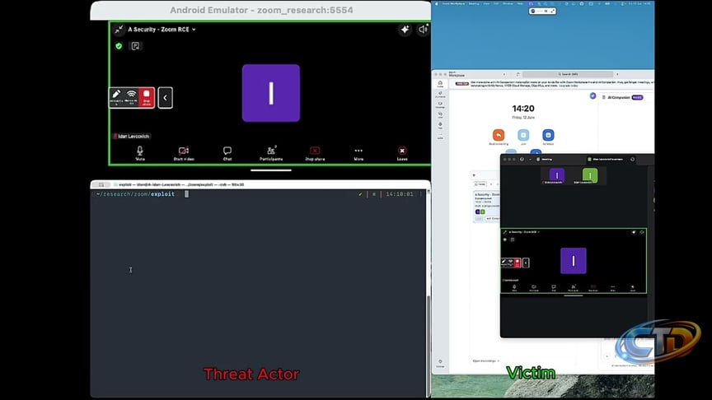Click the Idan Levcovich name label

point(132,136)
